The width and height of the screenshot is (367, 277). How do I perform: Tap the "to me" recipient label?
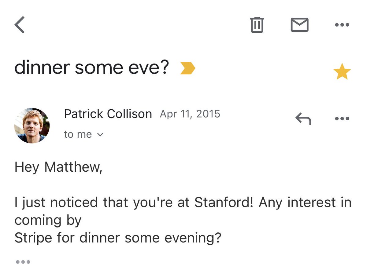tap(78, 134)
